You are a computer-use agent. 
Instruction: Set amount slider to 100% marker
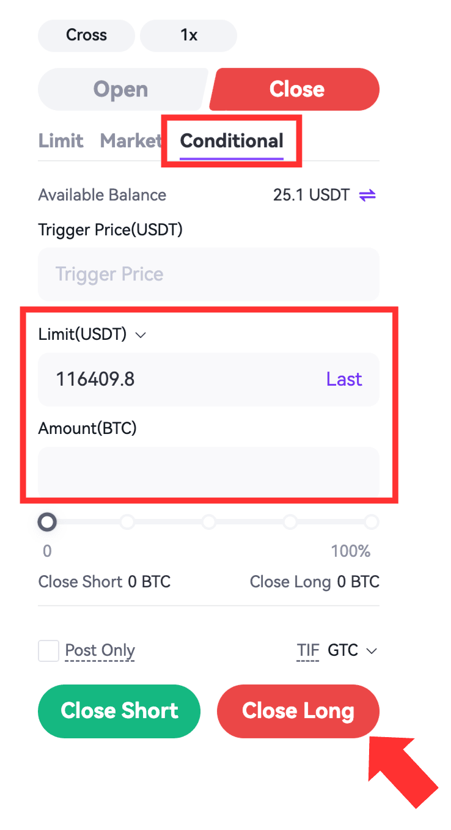pyautogui.click(x=372, y=522)
